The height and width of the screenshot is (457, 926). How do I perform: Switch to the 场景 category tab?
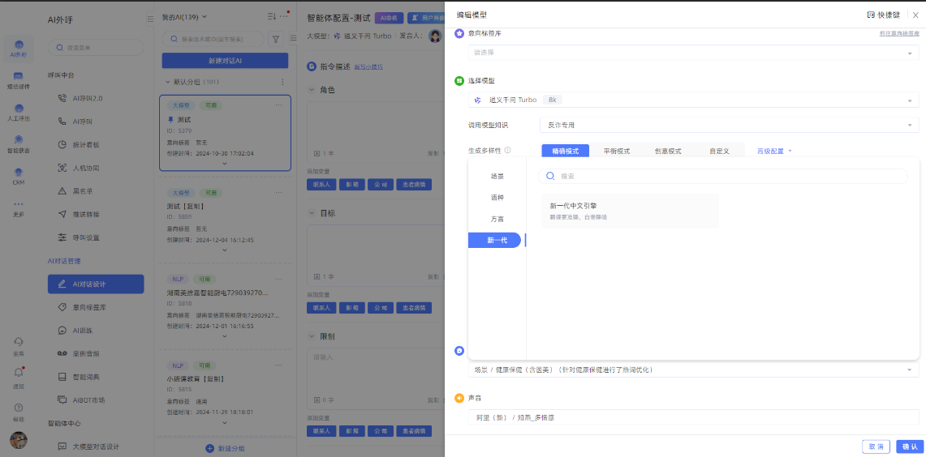click(x=497, y=176)
